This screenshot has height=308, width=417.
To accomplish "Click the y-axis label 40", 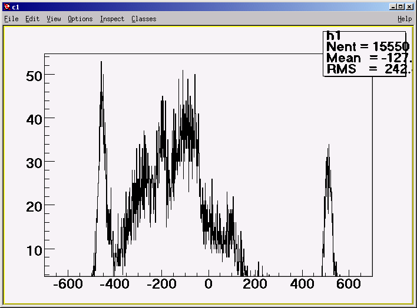I will pos(34,120).
